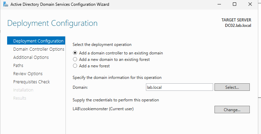Open the Prerequisites Check step

pyautogui.click(x=32, y=82)
